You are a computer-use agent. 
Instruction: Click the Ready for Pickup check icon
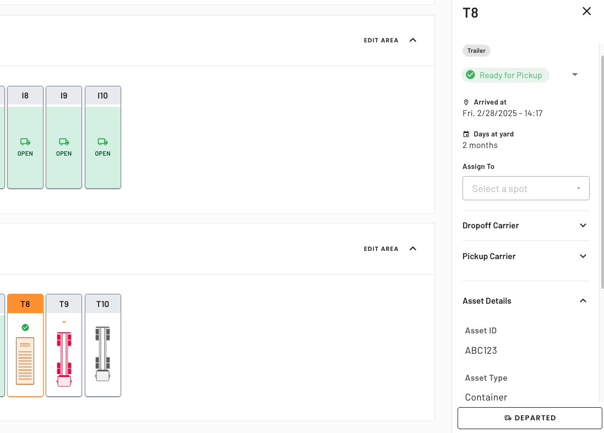(x=470, y=75)
